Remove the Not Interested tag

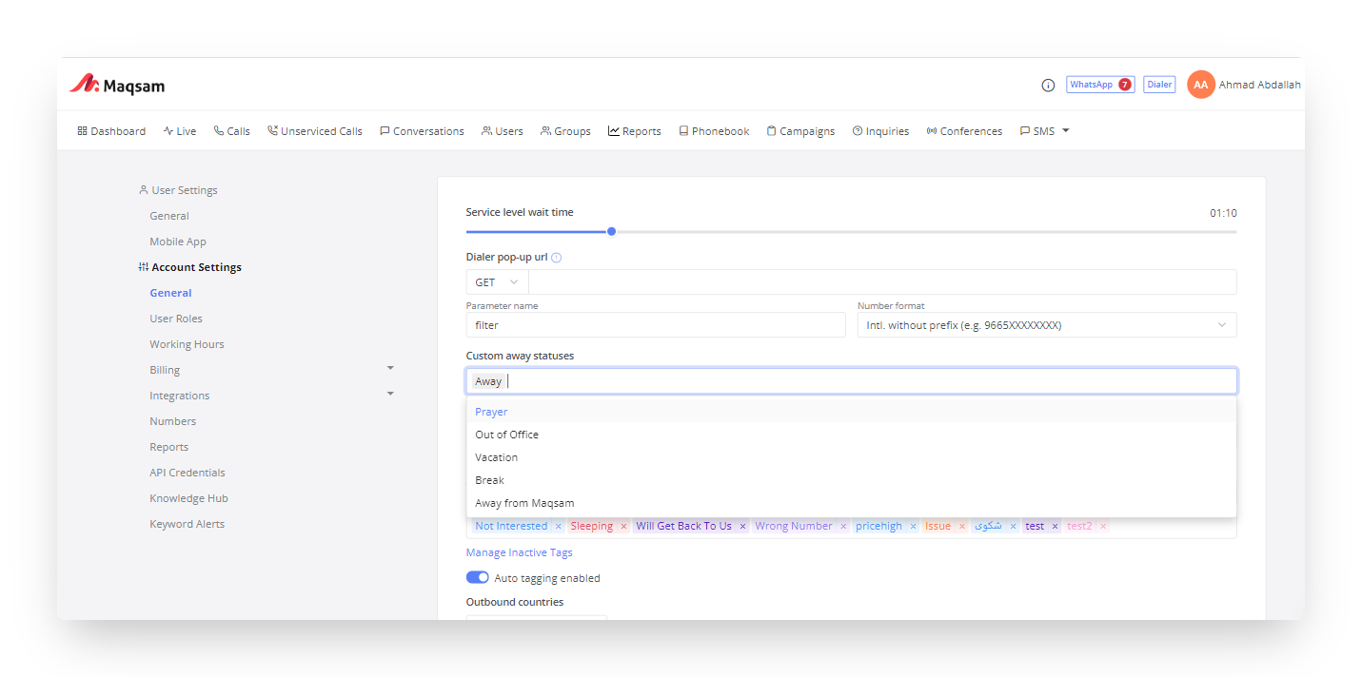click(x=558, y=527)
